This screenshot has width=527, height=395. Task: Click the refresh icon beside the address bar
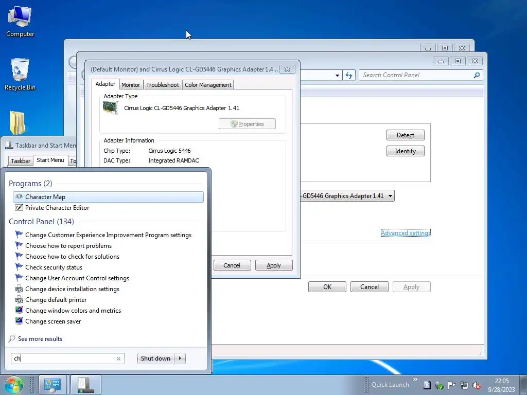pyautogui.click(x=349, y=75)
